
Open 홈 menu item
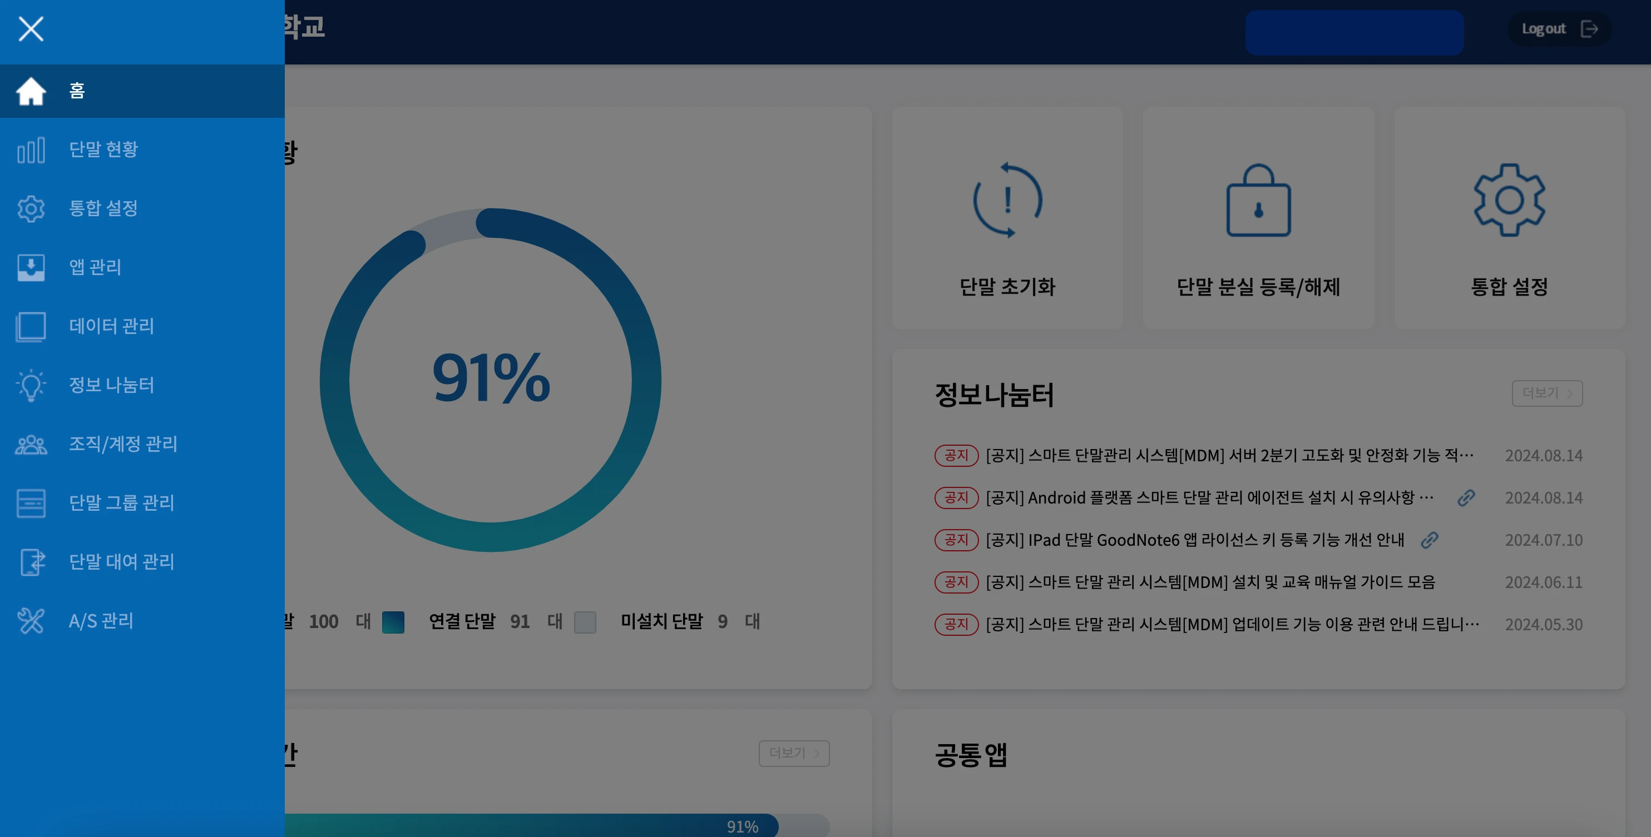coord(142,91)
